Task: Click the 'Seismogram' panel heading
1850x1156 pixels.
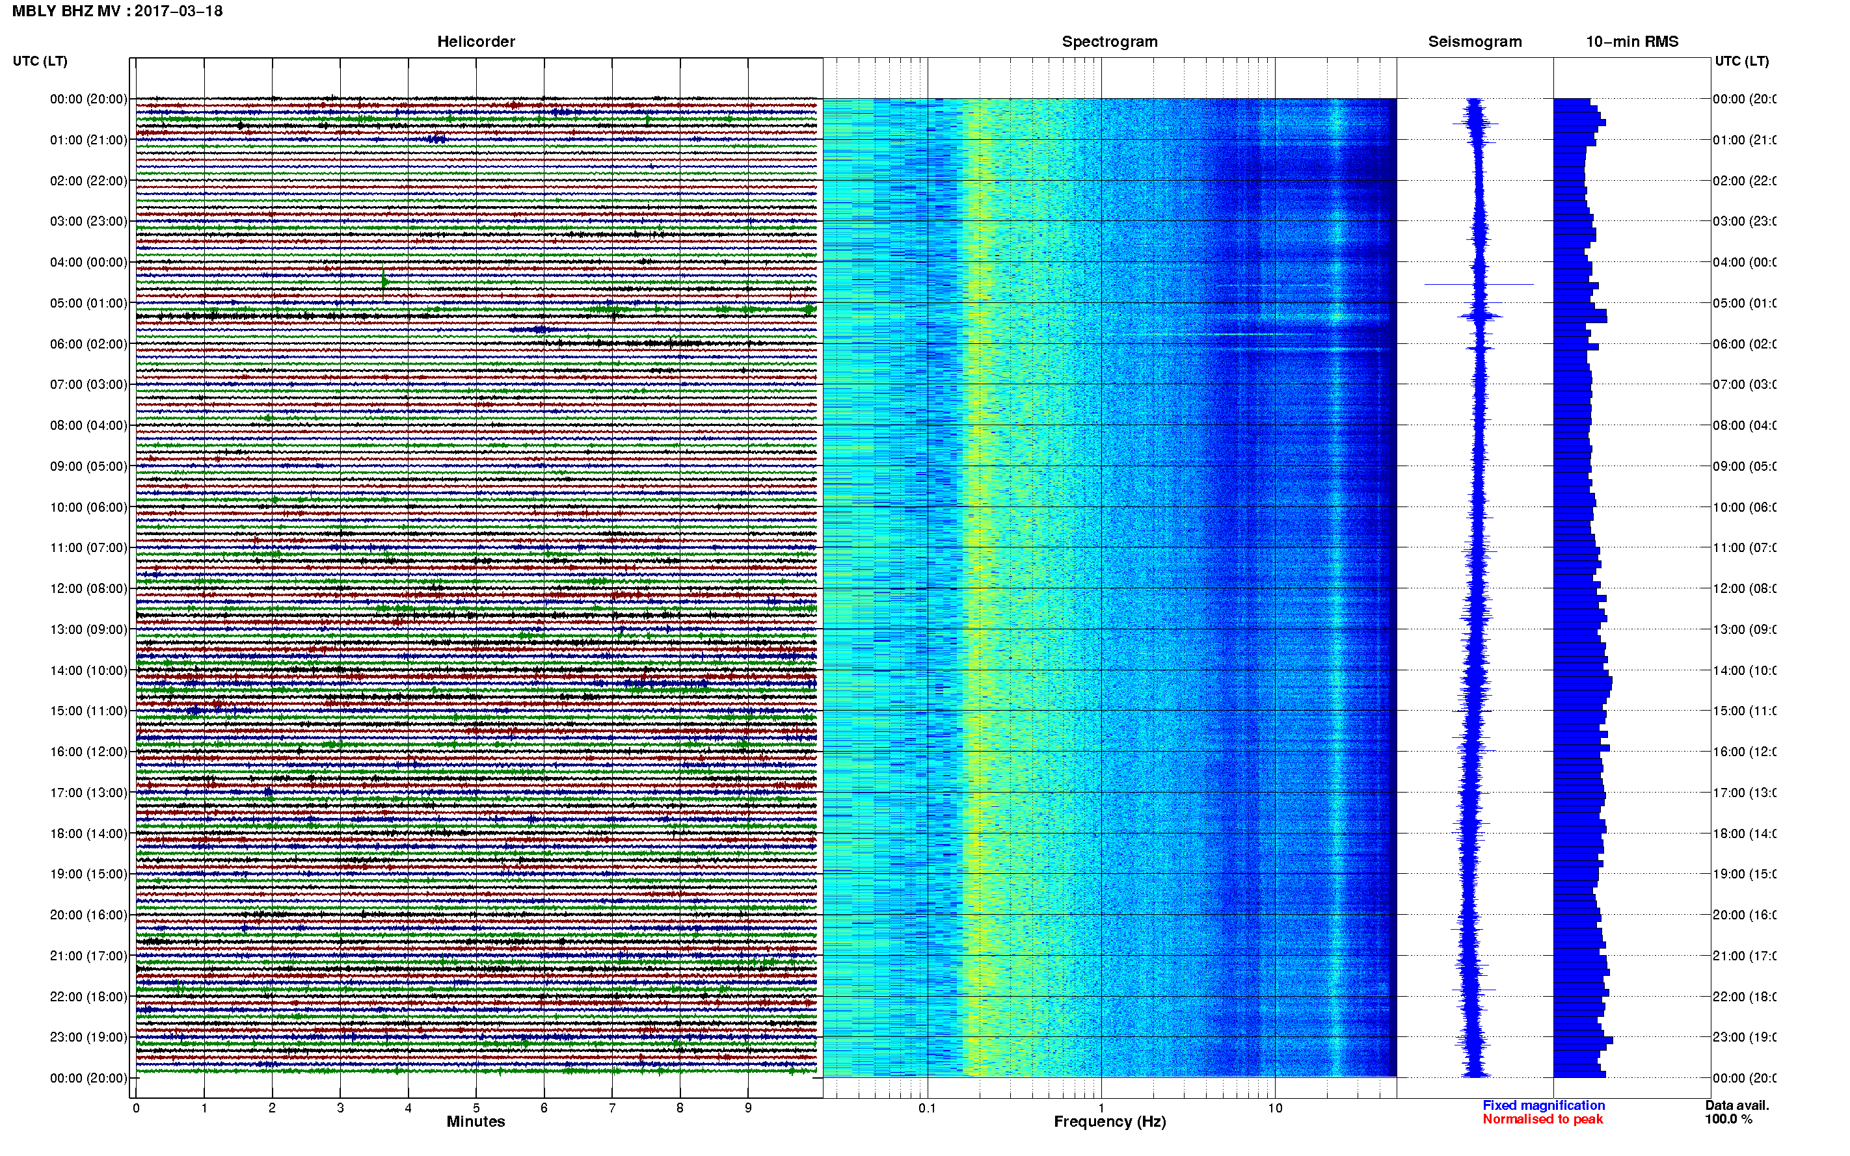Action: tap(1475, 42)
